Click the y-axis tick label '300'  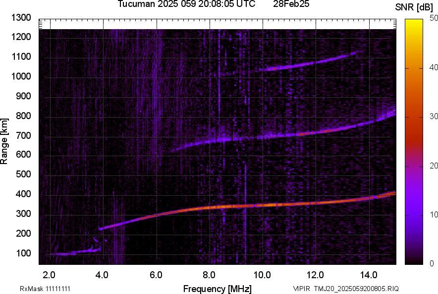pyautogui.click(x=23, y=214)
